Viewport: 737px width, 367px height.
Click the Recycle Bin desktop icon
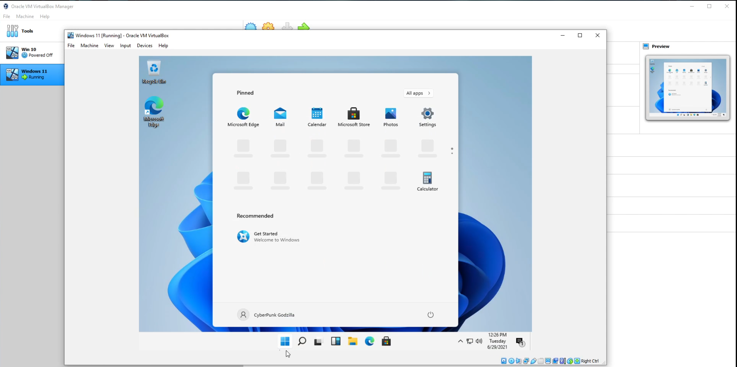coord(154,72)
